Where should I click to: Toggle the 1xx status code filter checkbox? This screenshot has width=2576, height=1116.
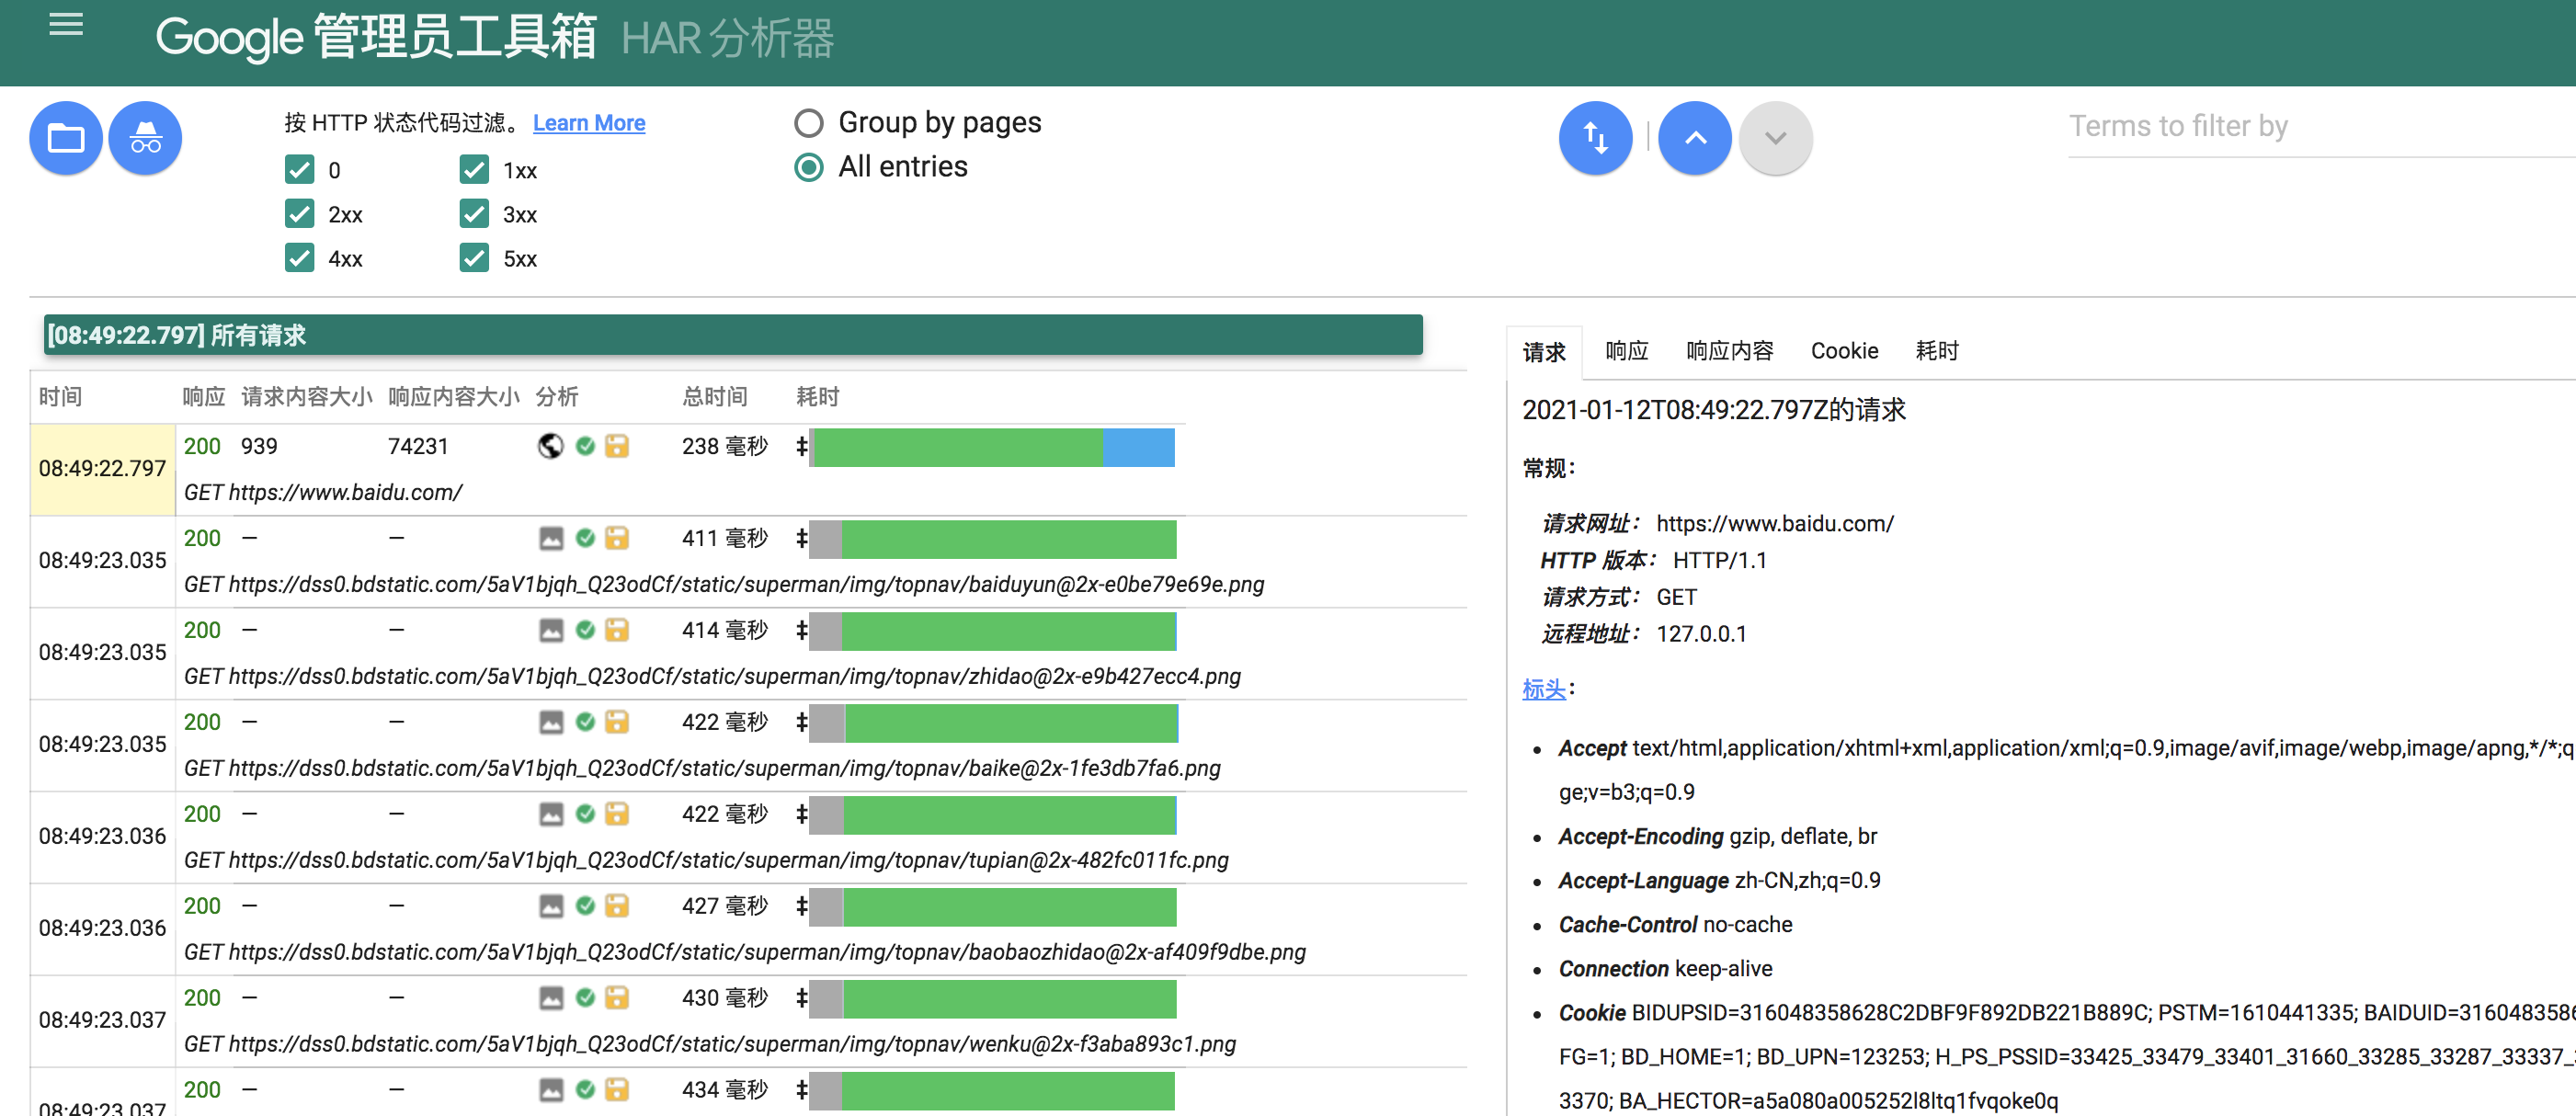pos(474,169)
